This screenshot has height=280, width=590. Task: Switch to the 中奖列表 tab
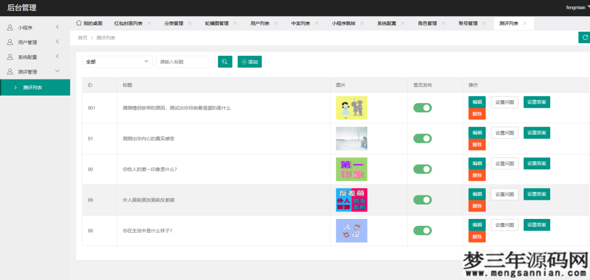coord(301,23)
